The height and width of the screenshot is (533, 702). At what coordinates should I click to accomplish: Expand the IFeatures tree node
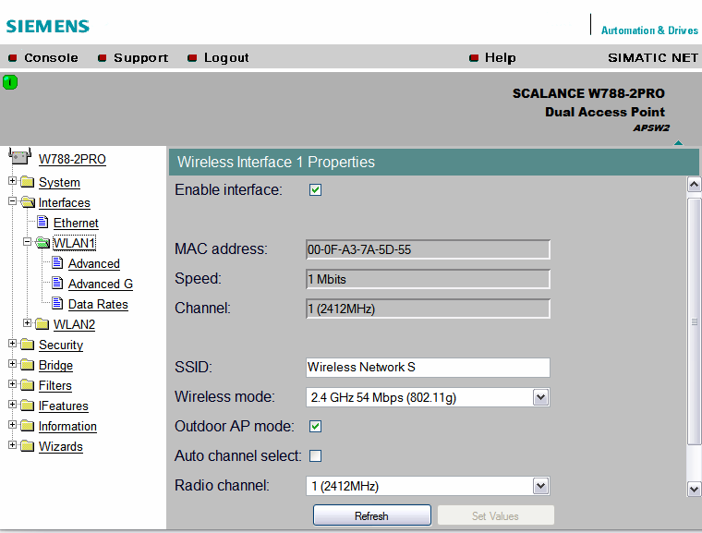coord(13,405)
